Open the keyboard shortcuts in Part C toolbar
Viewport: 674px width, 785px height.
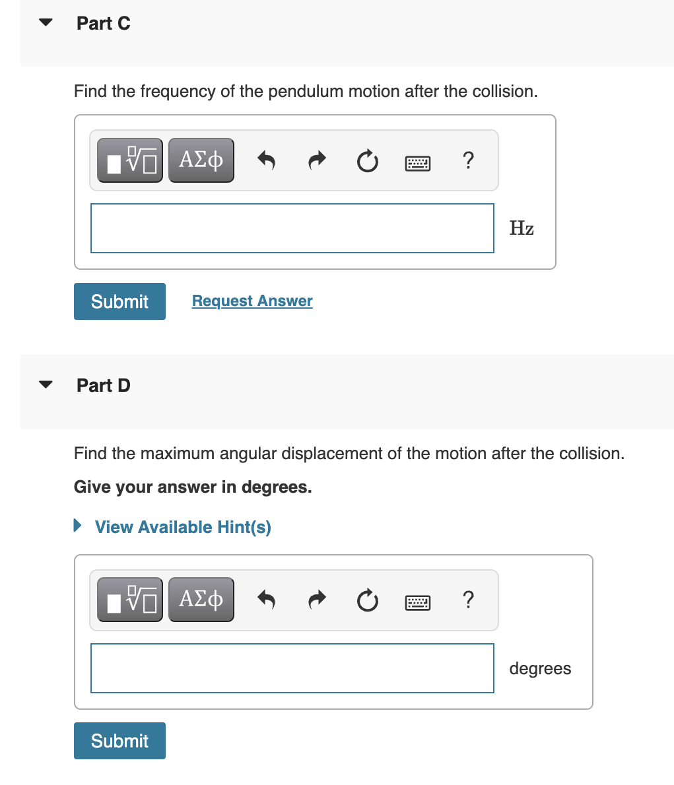418,162
